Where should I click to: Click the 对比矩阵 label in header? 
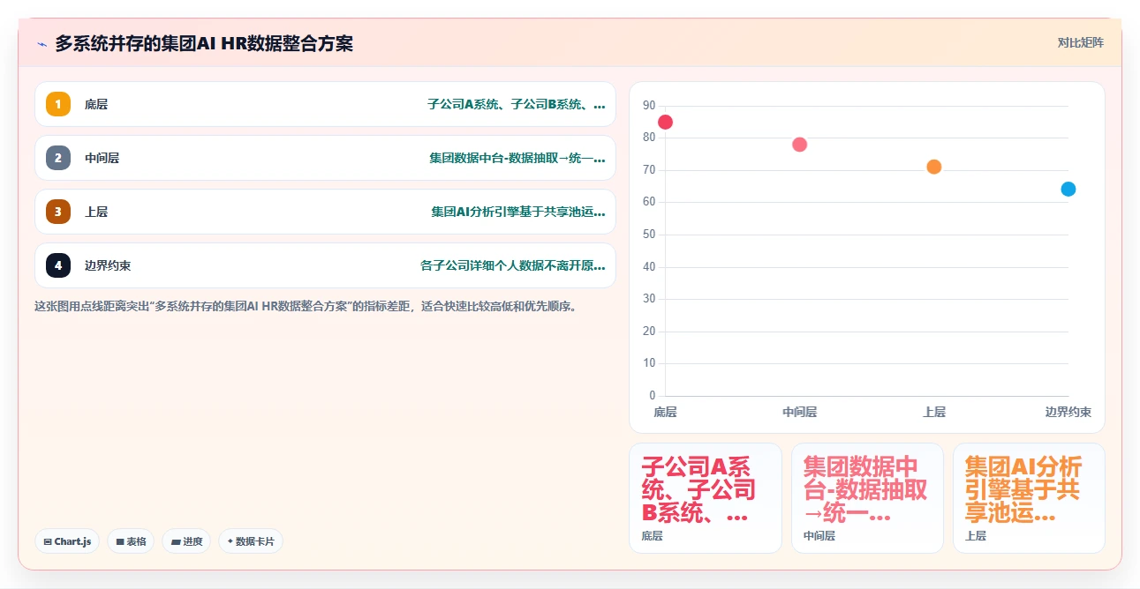1081,42
